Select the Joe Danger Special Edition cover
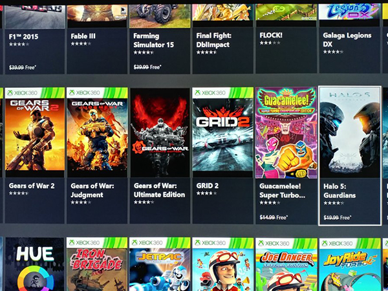This screenshot has height=291, width=388. coord(286,264)
